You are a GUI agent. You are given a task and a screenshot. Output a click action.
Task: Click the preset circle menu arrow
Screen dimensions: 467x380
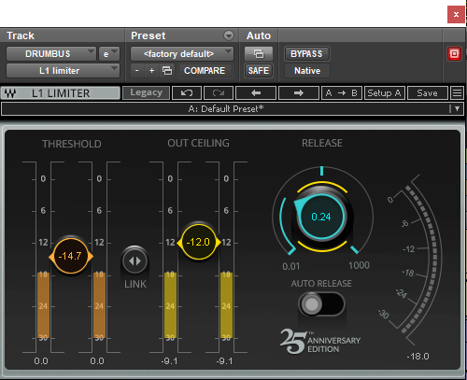pyautogui.click(x=229, y=35)
